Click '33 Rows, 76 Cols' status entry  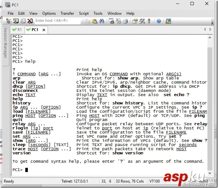tap(130, 181)
